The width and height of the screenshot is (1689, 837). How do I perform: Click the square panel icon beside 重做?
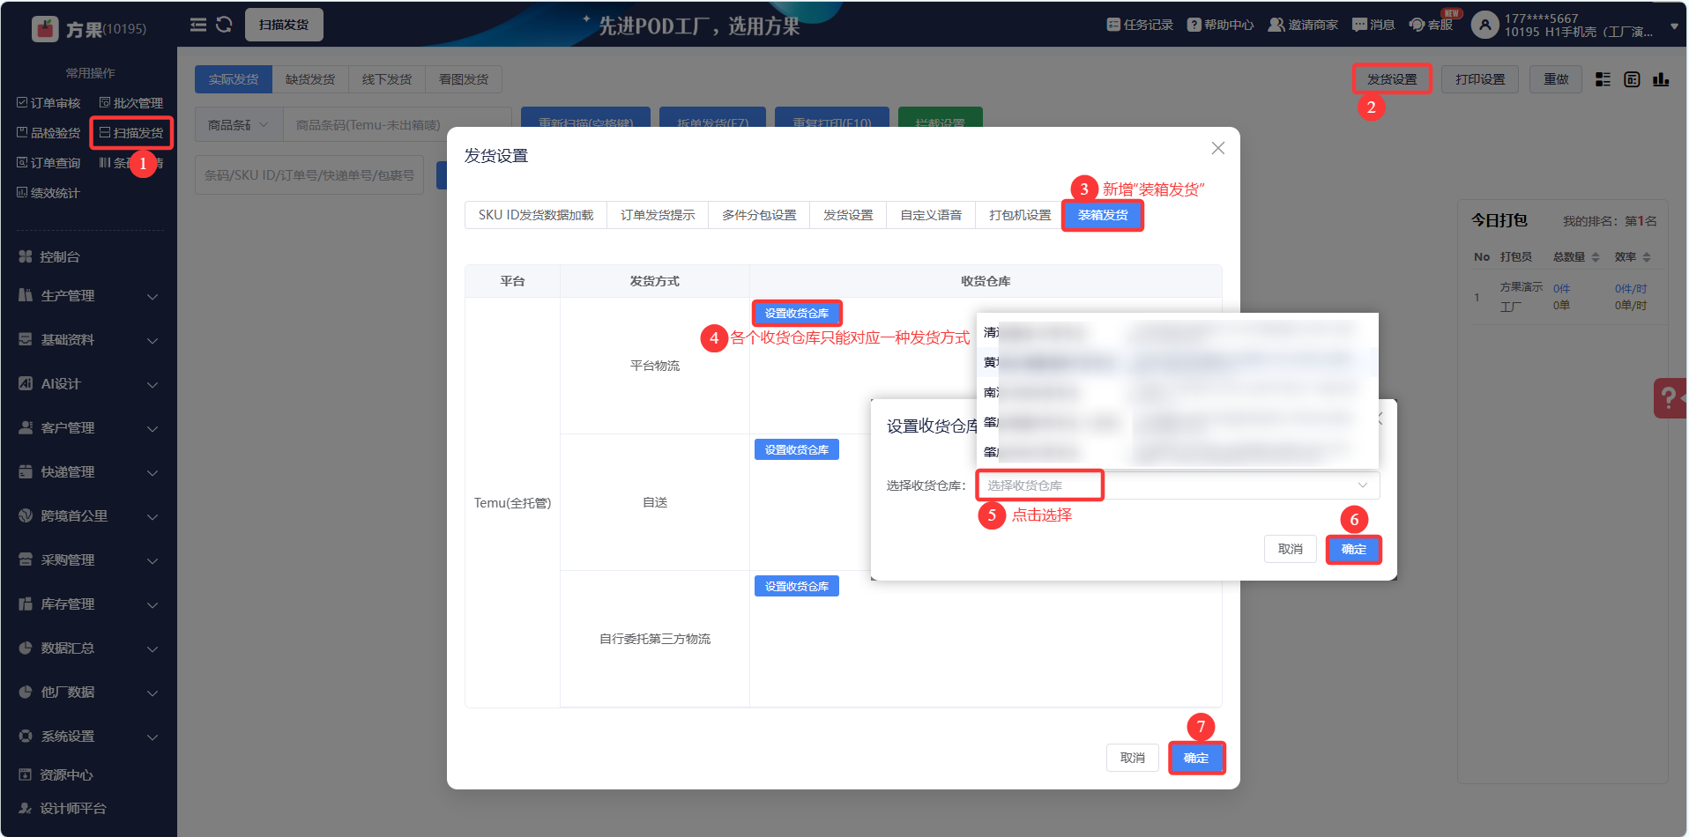click(1632, 79)
